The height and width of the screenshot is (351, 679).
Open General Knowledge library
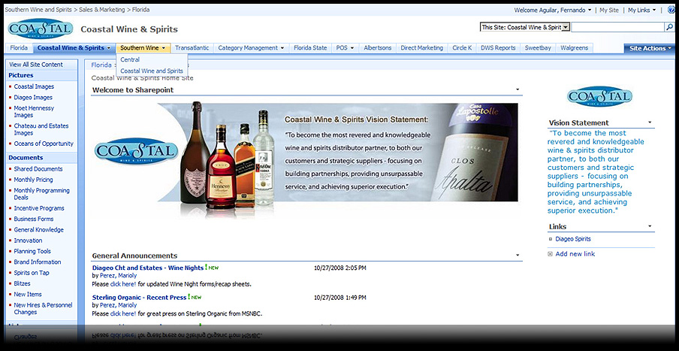[38, 230]
